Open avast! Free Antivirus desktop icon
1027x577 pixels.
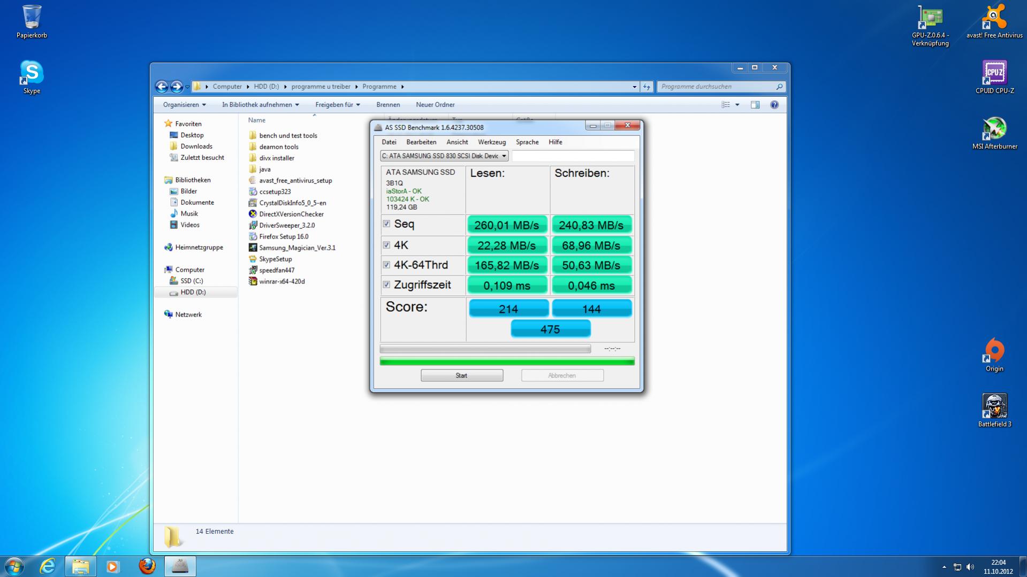click(x=994, y=21)
